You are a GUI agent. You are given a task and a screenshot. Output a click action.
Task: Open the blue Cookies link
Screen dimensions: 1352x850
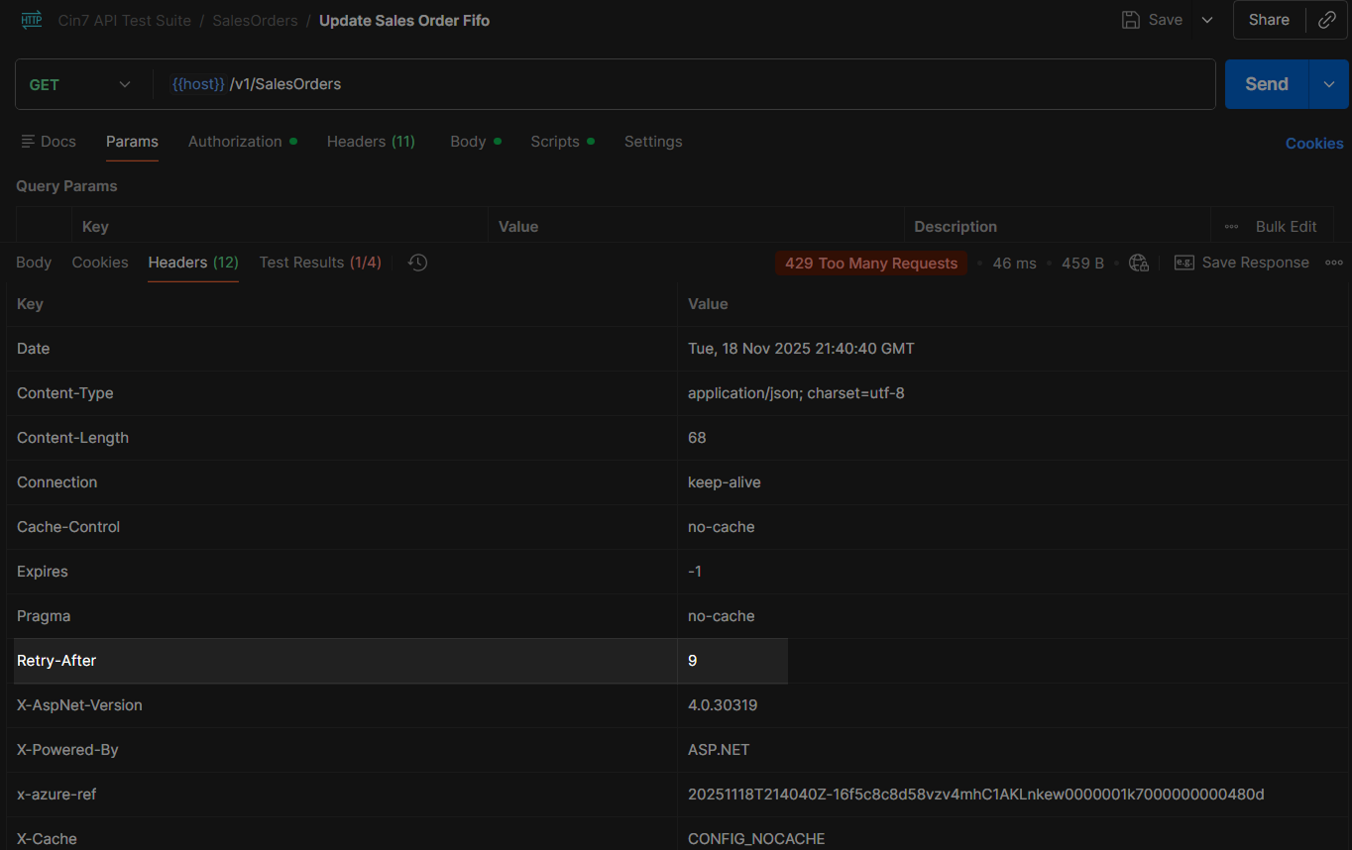(x=1314, y=144)
